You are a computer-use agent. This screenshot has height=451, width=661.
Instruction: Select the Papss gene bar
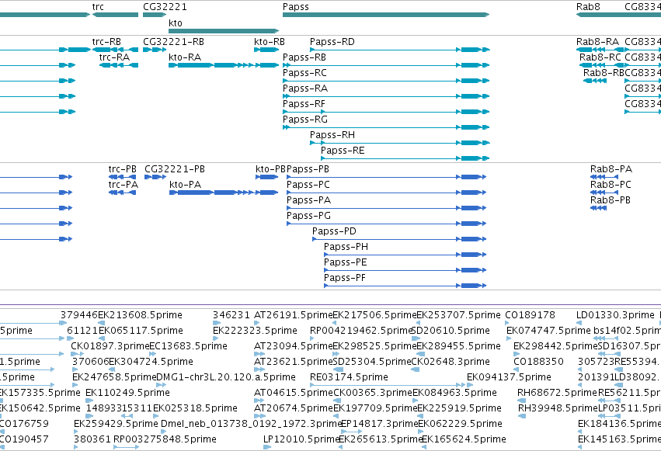click(386, 15)
